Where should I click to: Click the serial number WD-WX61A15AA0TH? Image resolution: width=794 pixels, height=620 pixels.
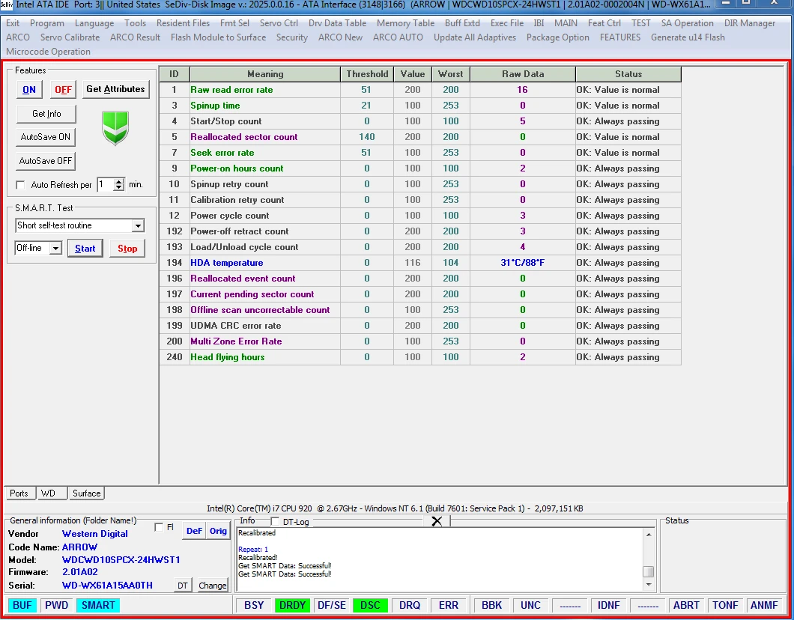click(x=107, y=586)
